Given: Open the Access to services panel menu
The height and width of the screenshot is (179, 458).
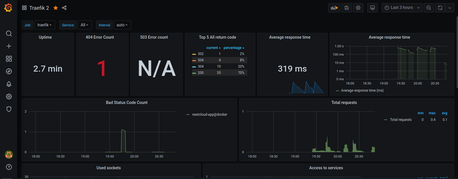Looking at the screenshot, I should click(326, 168).
